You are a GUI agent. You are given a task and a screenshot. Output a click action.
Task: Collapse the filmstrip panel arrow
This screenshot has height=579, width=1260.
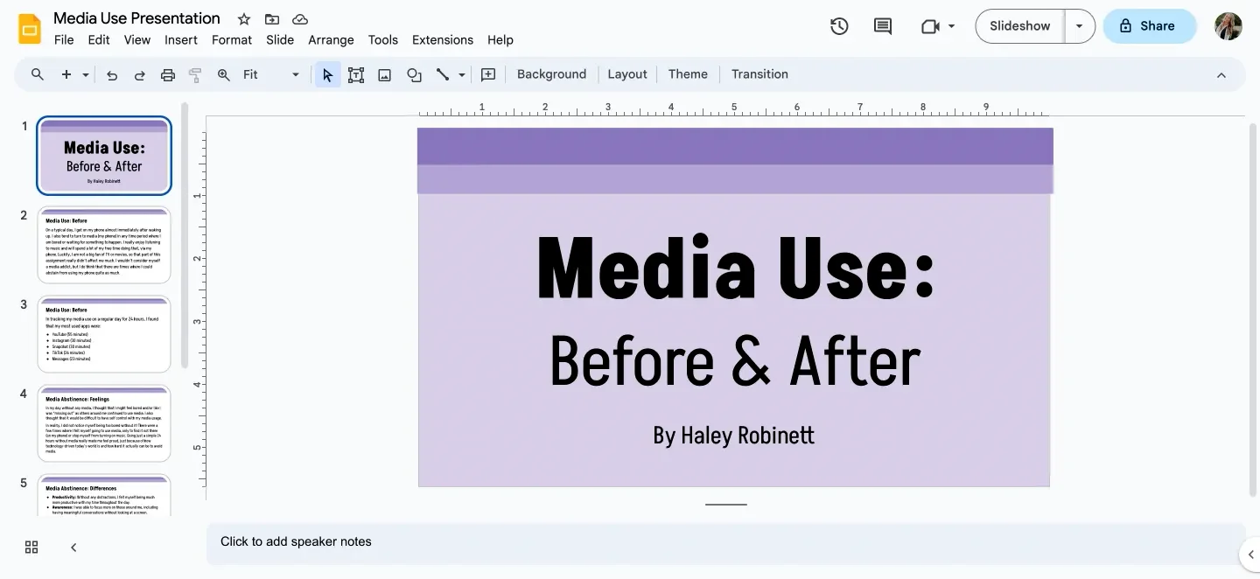73,548
